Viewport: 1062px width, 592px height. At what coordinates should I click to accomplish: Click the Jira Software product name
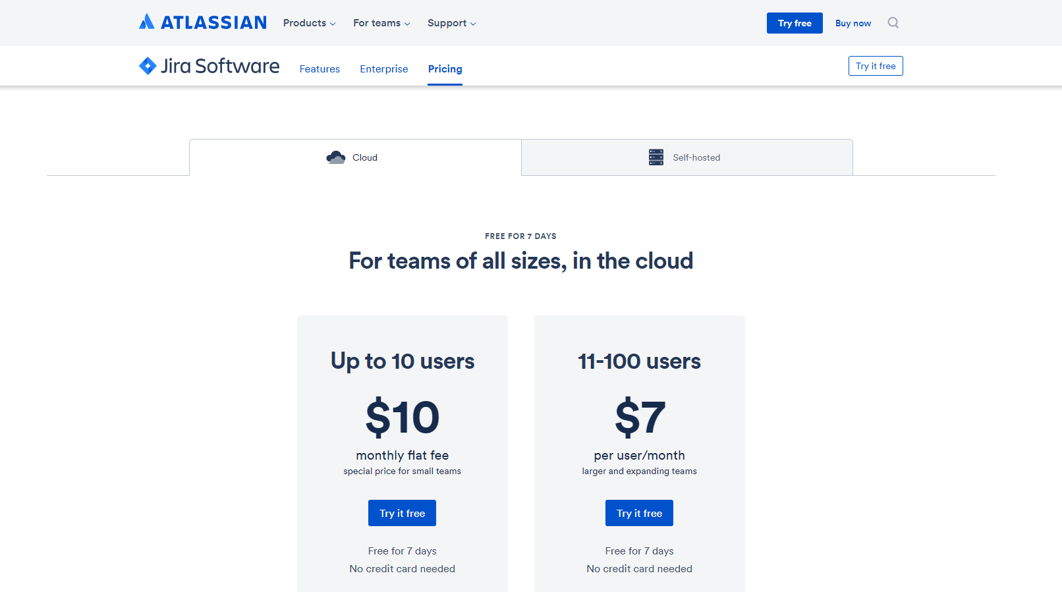[x=220, y=66]
